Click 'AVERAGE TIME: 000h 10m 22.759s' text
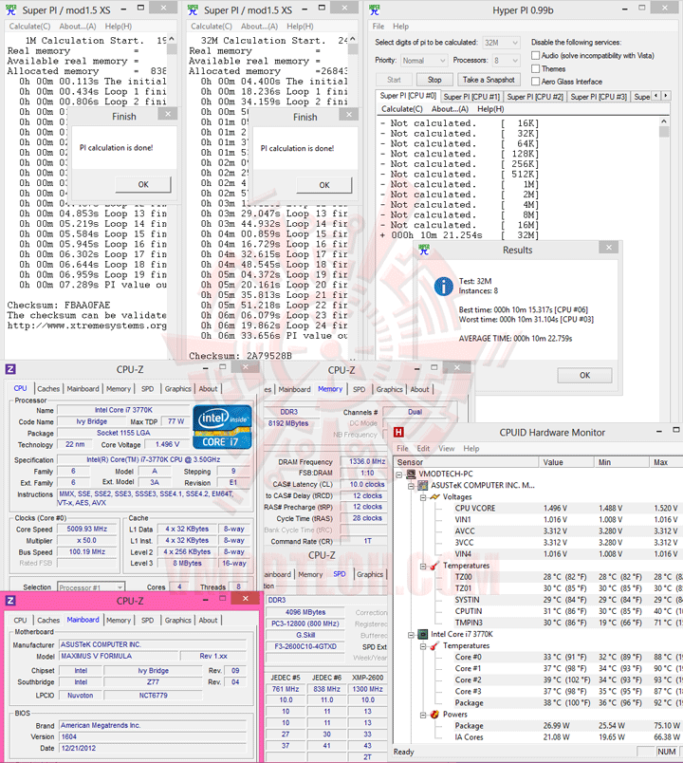Viewport: 683px width, 763px height. pyautogui.click(x=515, y=338)
